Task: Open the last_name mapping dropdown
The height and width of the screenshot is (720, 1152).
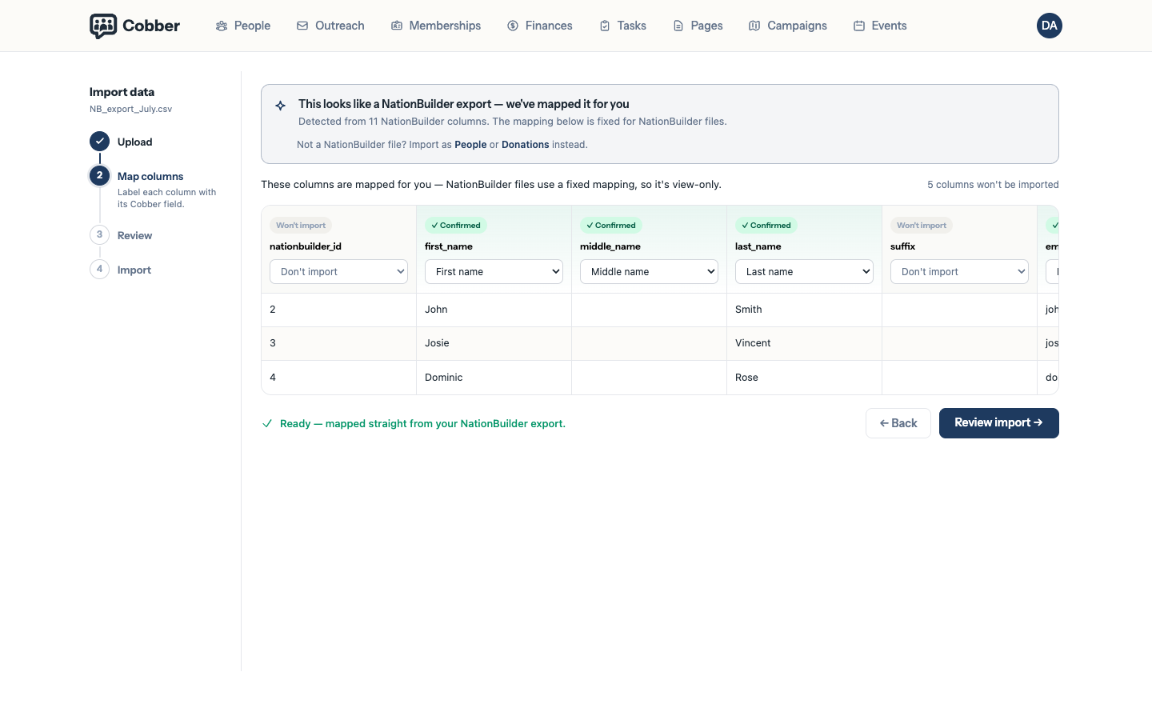Action: coord(804,272)
